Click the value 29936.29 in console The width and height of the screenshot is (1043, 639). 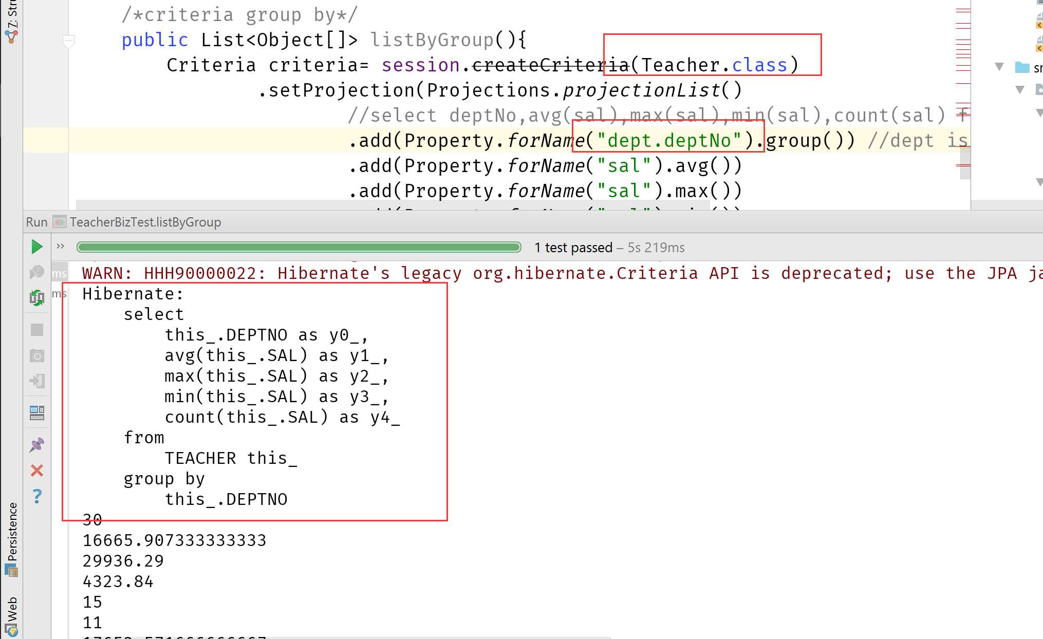123,561
